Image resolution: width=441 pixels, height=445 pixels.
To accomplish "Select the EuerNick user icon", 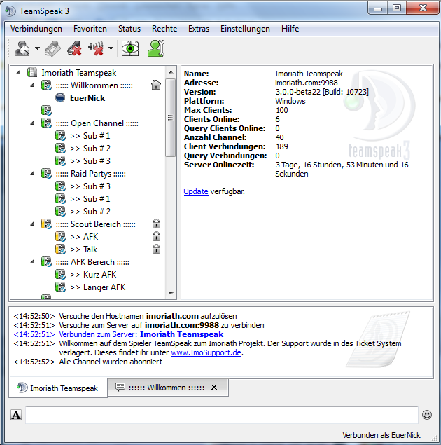I will tap(59, 98).
